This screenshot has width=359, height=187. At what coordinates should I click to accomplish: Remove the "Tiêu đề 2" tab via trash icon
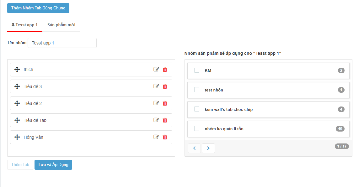[x=165, y=103]
